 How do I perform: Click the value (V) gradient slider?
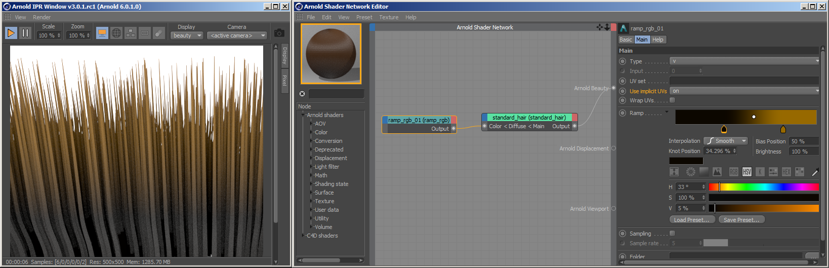point(764,208)
